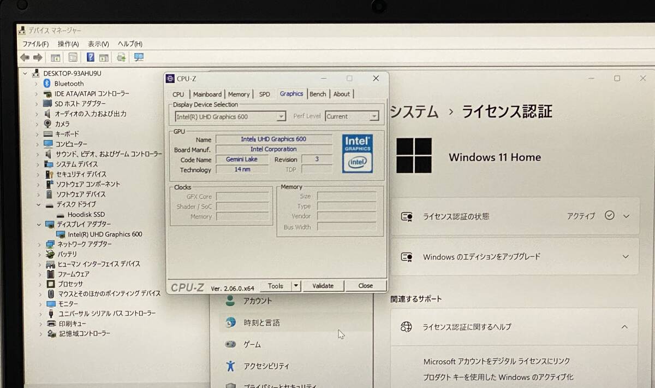Expand the システム デバイス tree node
The width and height of the screenshot is (655, 388).
tap(37, 164)
